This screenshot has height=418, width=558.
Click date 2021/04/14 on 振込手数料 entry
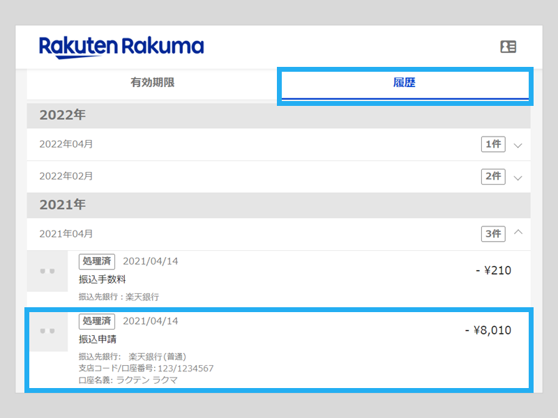[x=151, y=262]
